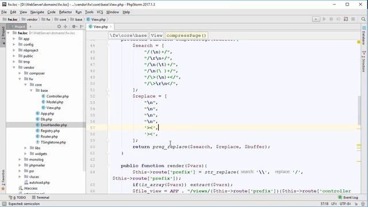Expand the tmp folder
368x207 pixels.
tap(14, 62)
